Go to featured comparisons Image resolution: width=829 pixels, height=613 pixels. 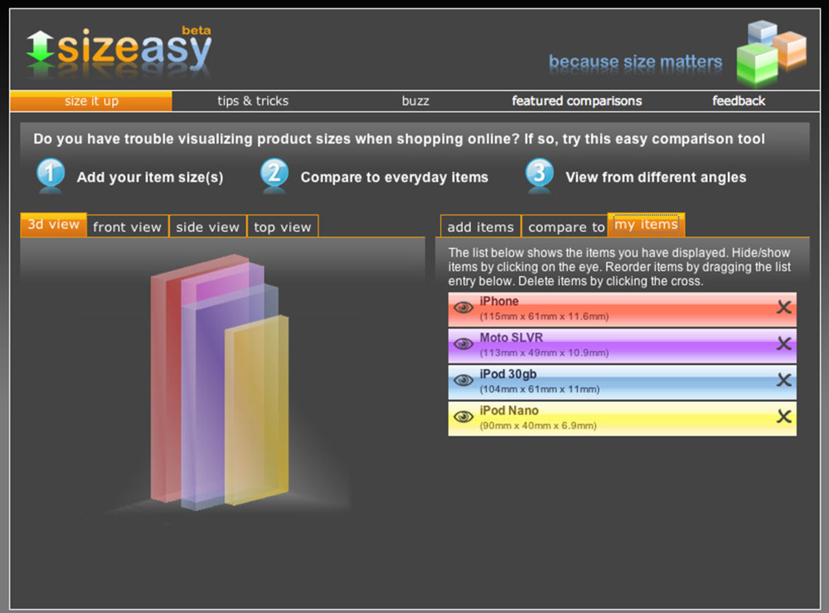[x=576, y=101]
